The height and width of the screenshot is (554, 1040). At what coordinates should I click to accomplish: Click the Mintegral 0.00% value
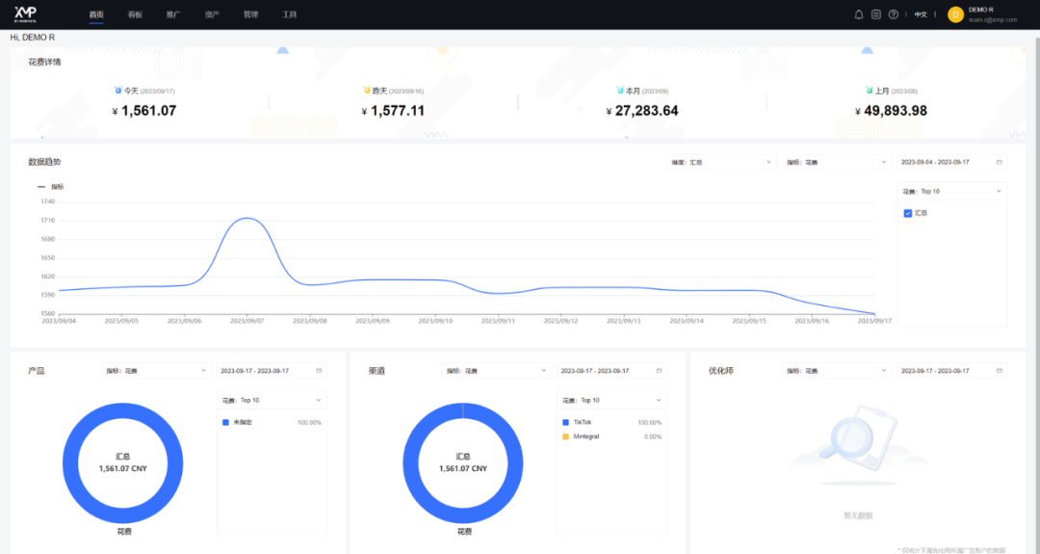[653, 436]
